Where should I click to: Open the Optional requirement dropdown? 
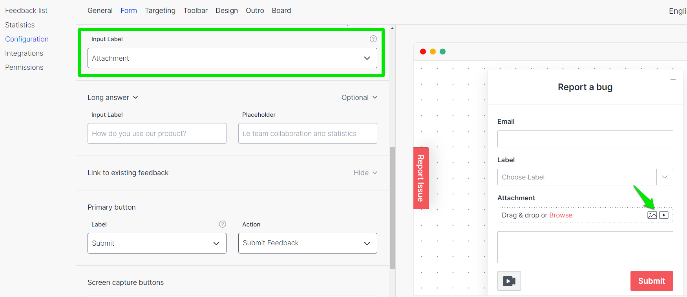click(359, 98)
